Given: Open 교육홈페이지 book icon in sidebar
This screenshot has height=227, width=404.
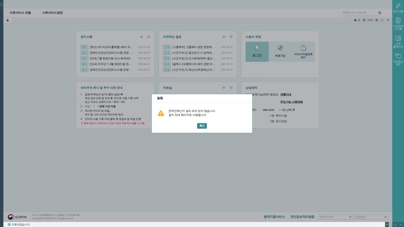Looking at the screenshot, I should [398, 42].
